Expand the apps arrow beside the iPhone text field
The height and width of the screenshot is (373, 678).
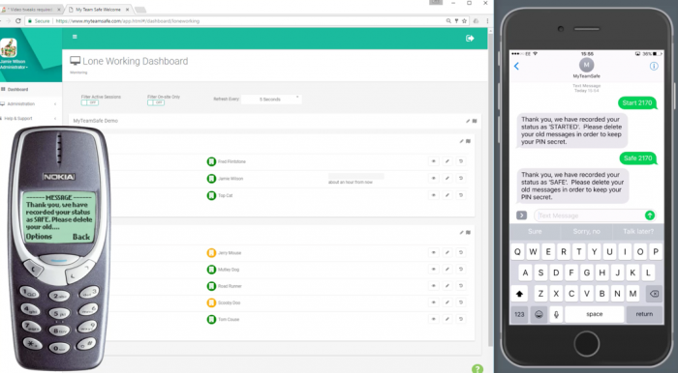click(x=521, y=215)
